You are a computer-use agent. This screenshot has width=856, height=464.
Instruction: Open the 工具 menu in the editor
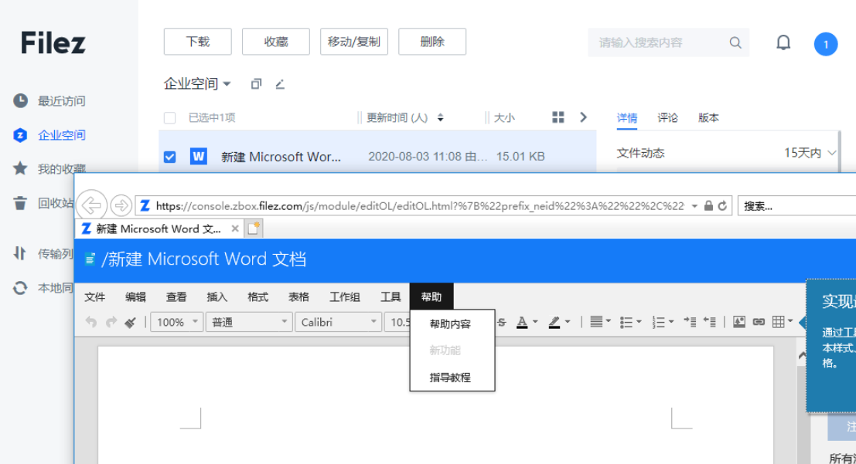click(x=390, y=296)
